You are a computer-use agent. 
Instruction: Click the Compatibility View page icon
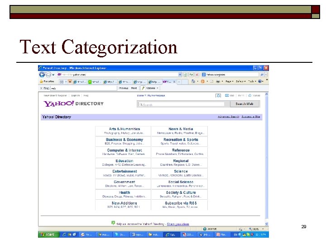point(185,75)
